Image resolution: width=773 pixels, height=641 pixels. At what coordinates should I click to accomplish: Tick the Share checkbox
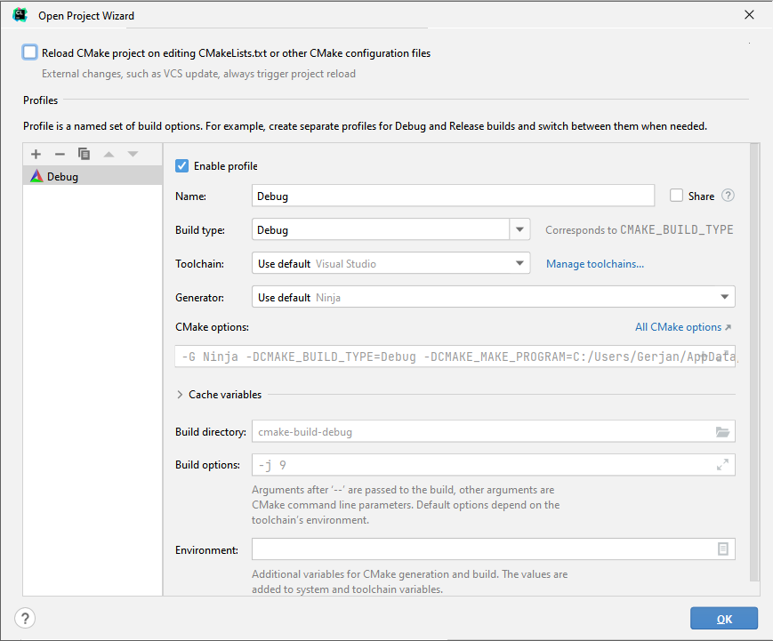coord(677,196)
